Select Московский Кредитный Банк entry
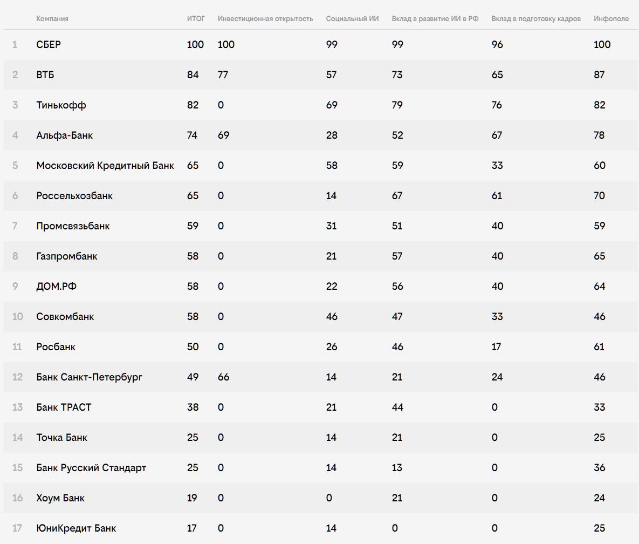Viewport: 639px width, 544px height. pyautogui.click(x=105, y=166)
